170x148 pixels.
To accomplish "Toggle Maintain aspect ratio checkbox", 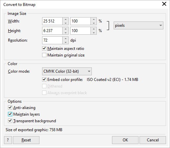I will (44, 48).
